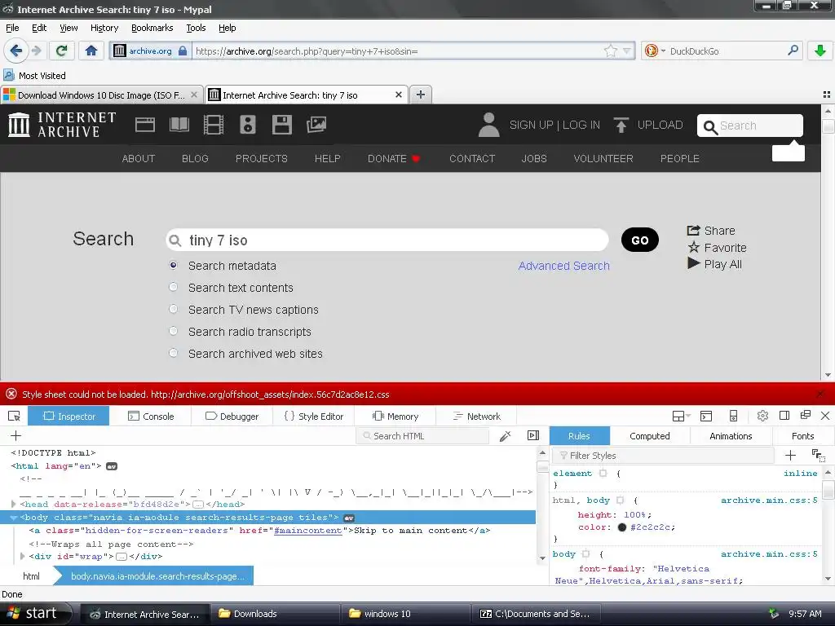Create new node with plus icon
The width and height of the screenshot is (835, 626).
click(x=16, y=435)
